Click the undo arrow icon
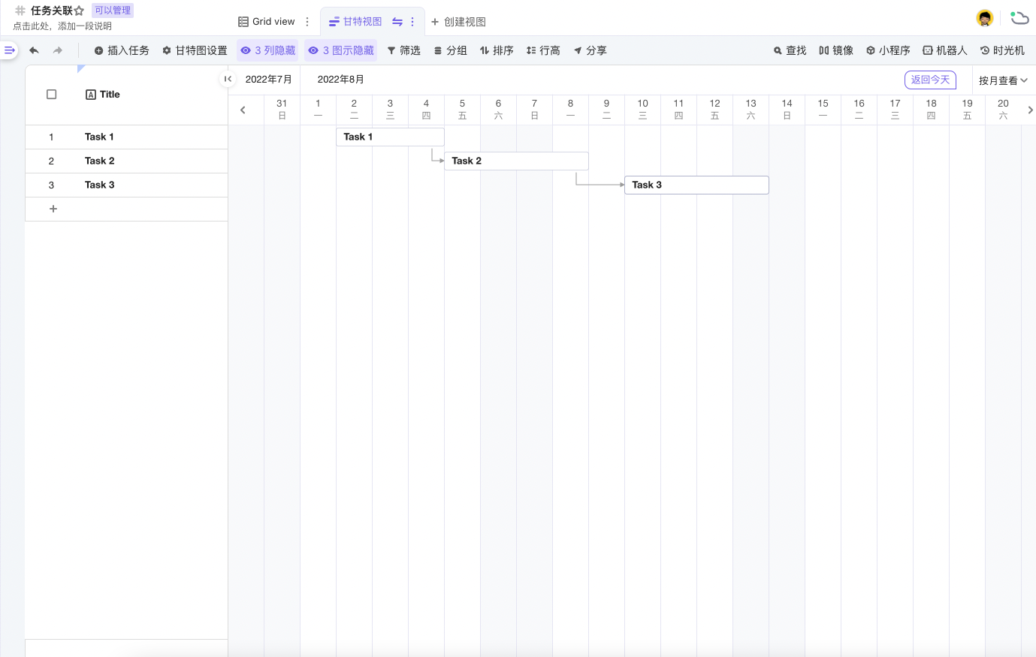The height and width of the screenshot is (657, 1036). (34, 50)
